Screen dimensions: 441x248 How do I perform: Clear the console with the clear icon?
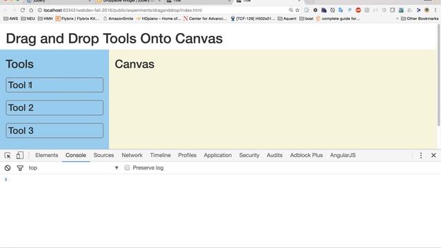click(x=8, y=168)
